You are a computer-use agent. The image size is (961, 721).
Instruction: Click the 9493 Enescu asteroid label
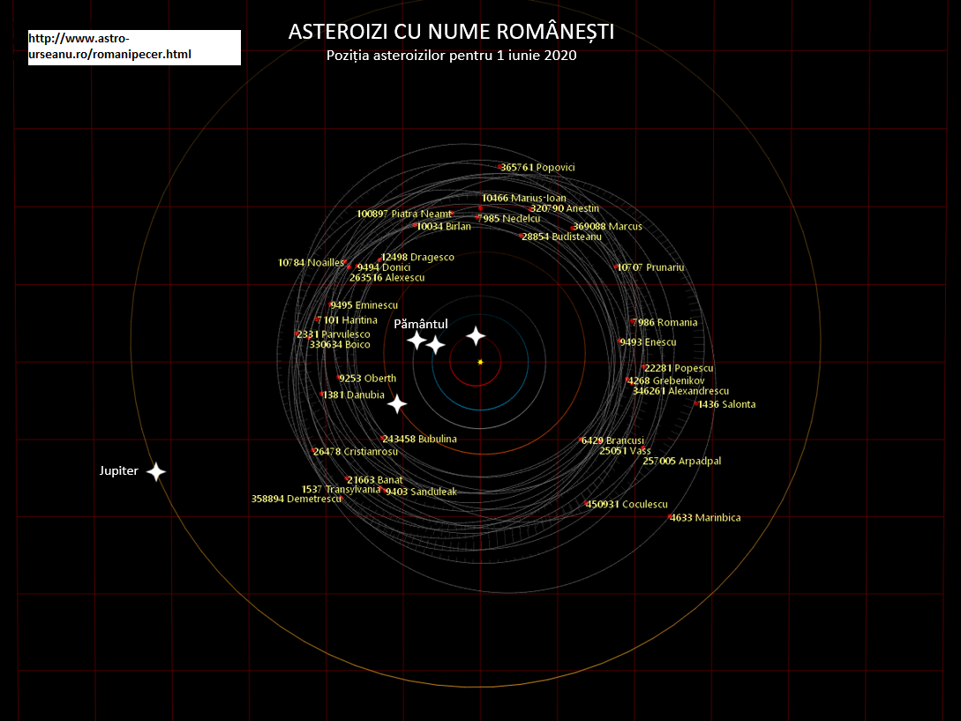point(649,342)
